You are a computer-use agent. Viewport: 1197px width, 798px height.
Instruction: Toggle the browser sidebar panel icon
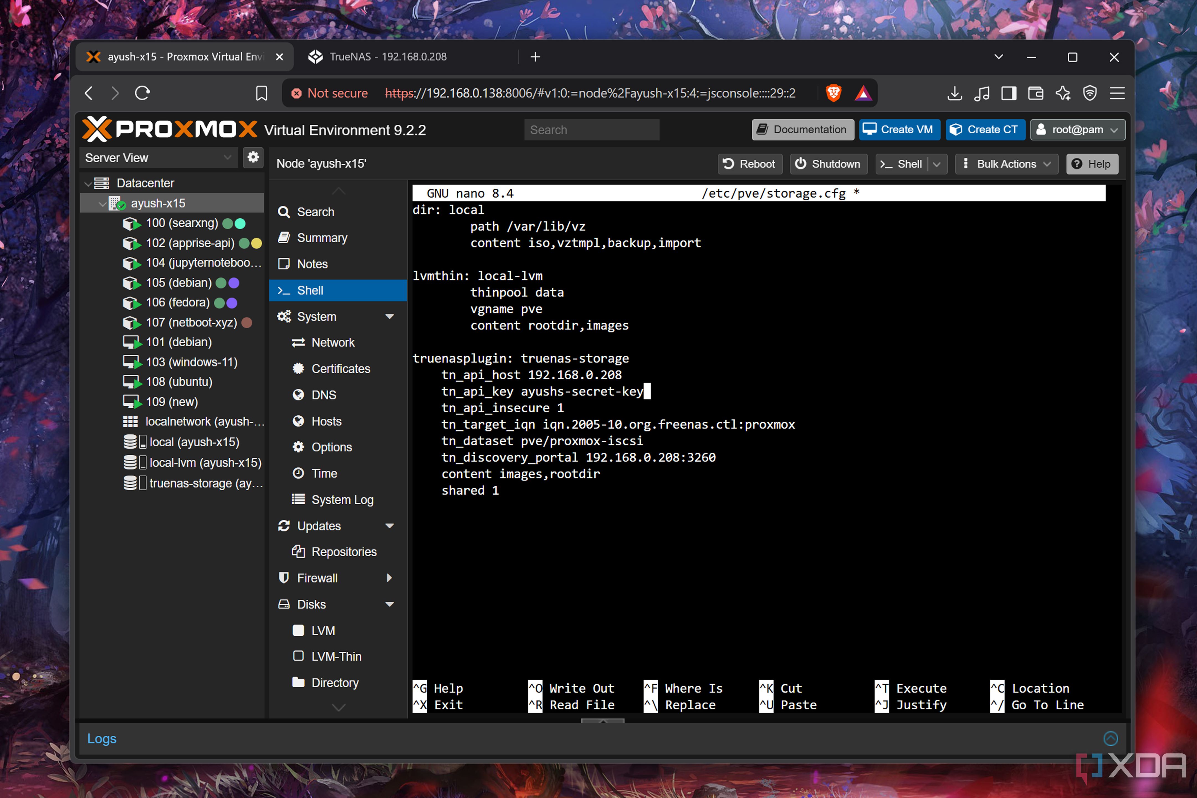point(1008,93)
